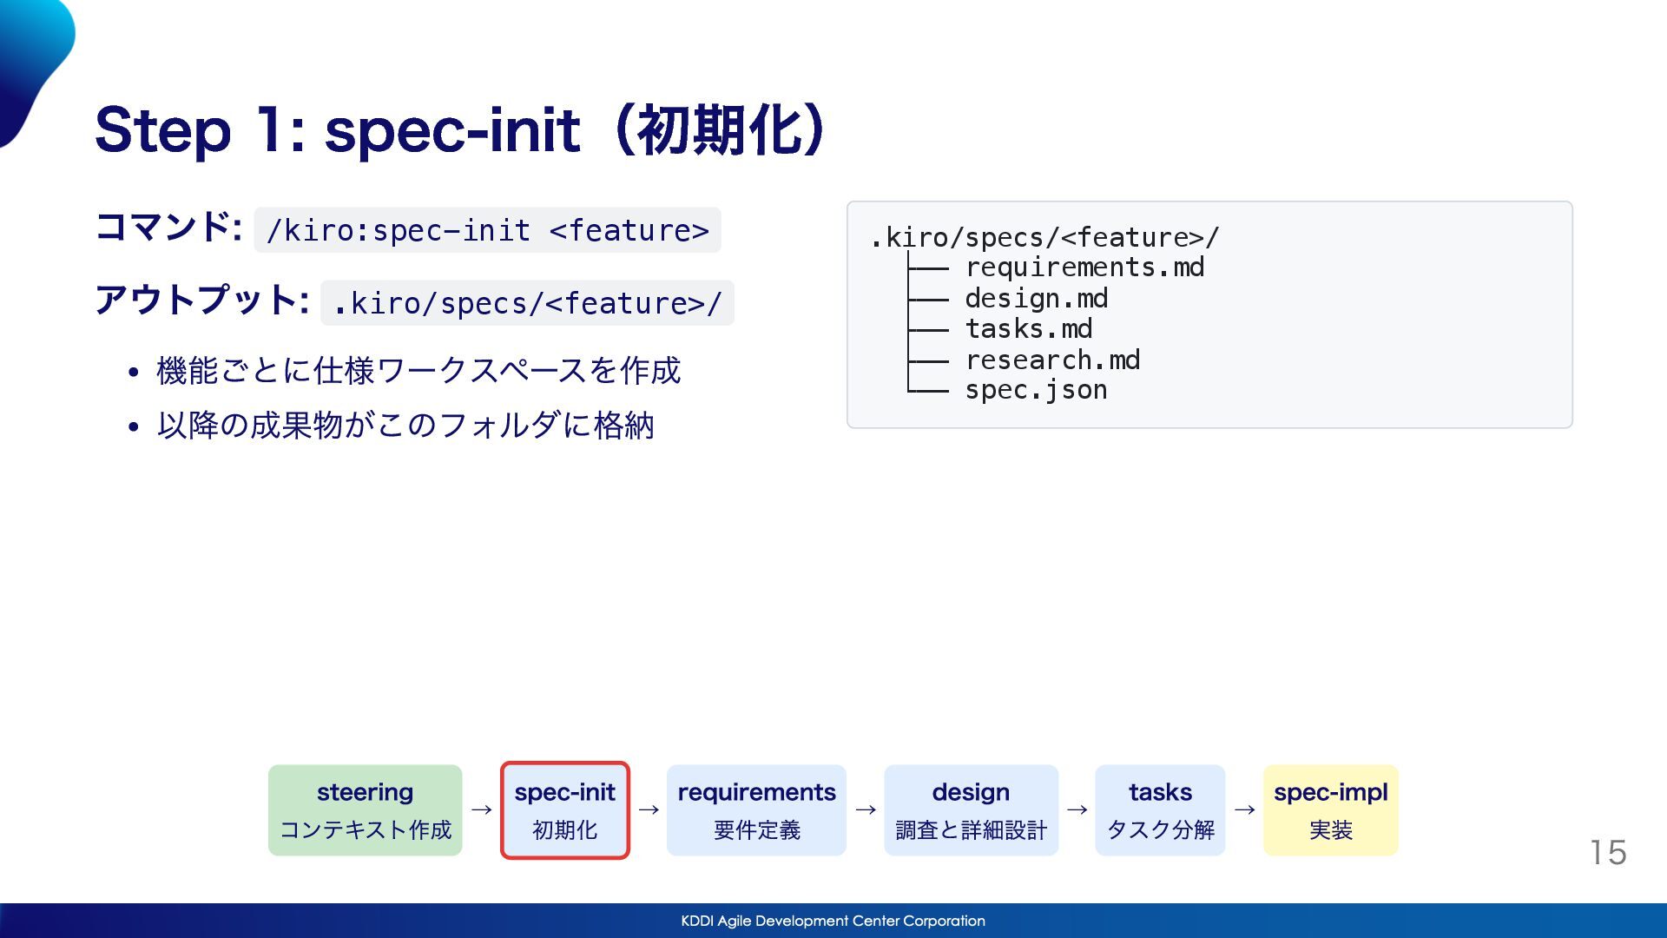Select the tasks step box

(x=1160, y=809)
